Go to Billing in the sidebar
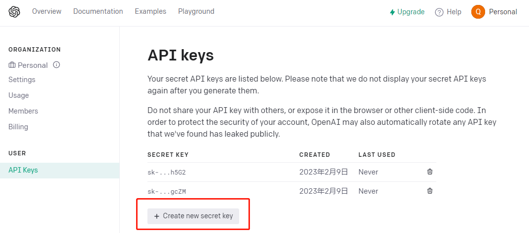The image size is (529, 233). coord(18,127)
